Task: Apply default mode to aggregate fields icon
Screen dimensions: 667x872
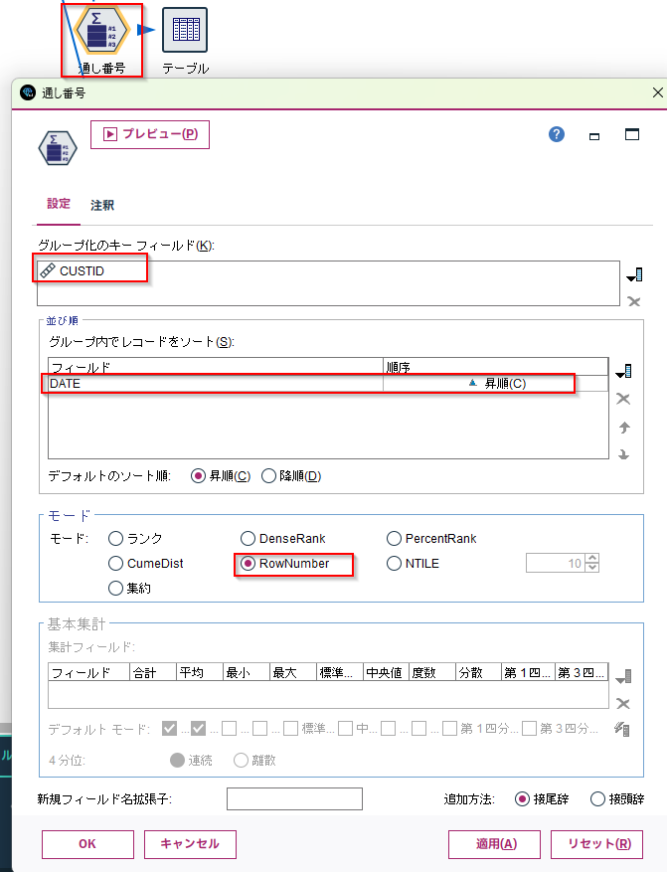Action: [622, 729]
